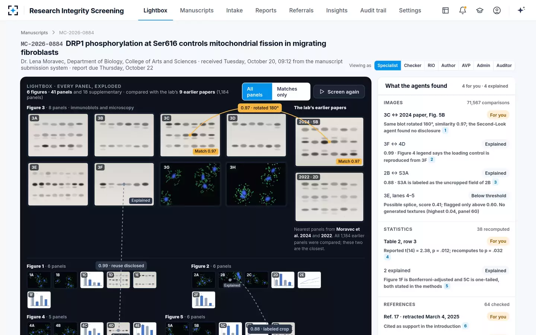Switch to the Manuscripts tab
Viewport: 536px width, 335px height.
click(x=197, y=10)
